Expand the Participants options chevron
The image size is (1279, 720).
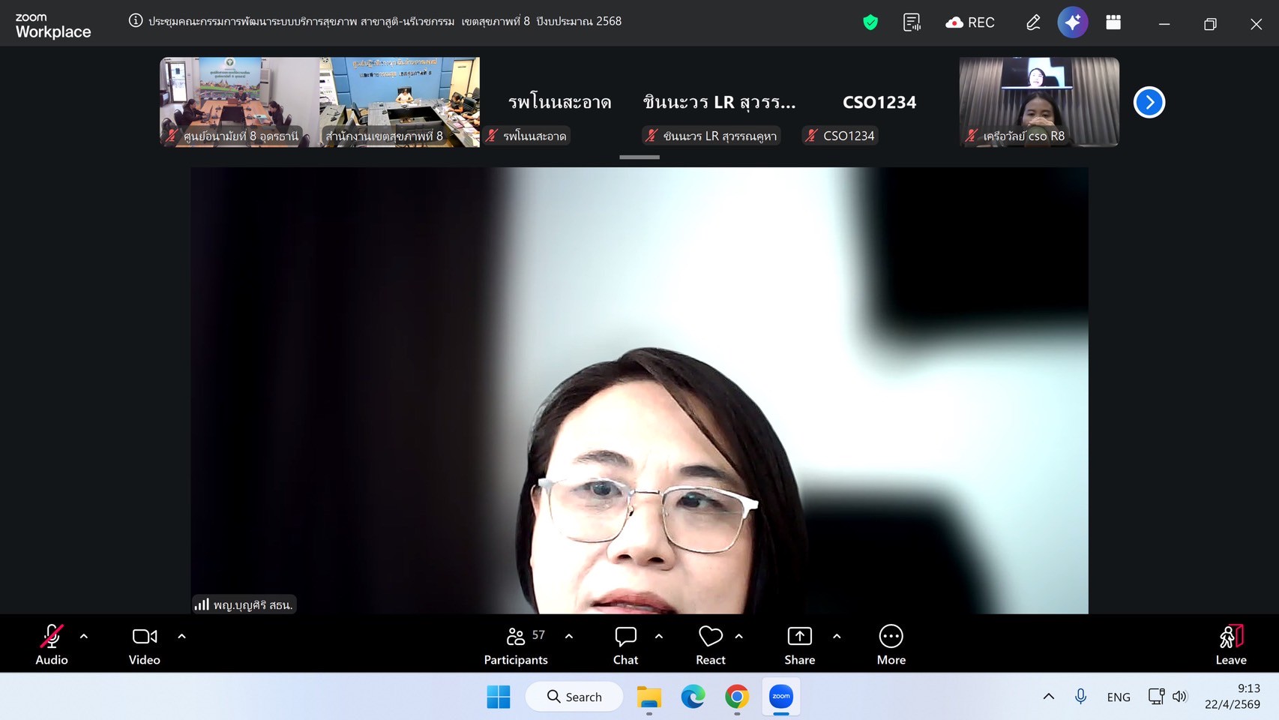tap(569, 636)
